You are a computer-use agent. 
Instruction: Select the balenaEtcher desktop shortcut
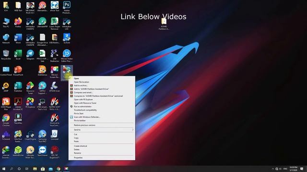[18, 151]
